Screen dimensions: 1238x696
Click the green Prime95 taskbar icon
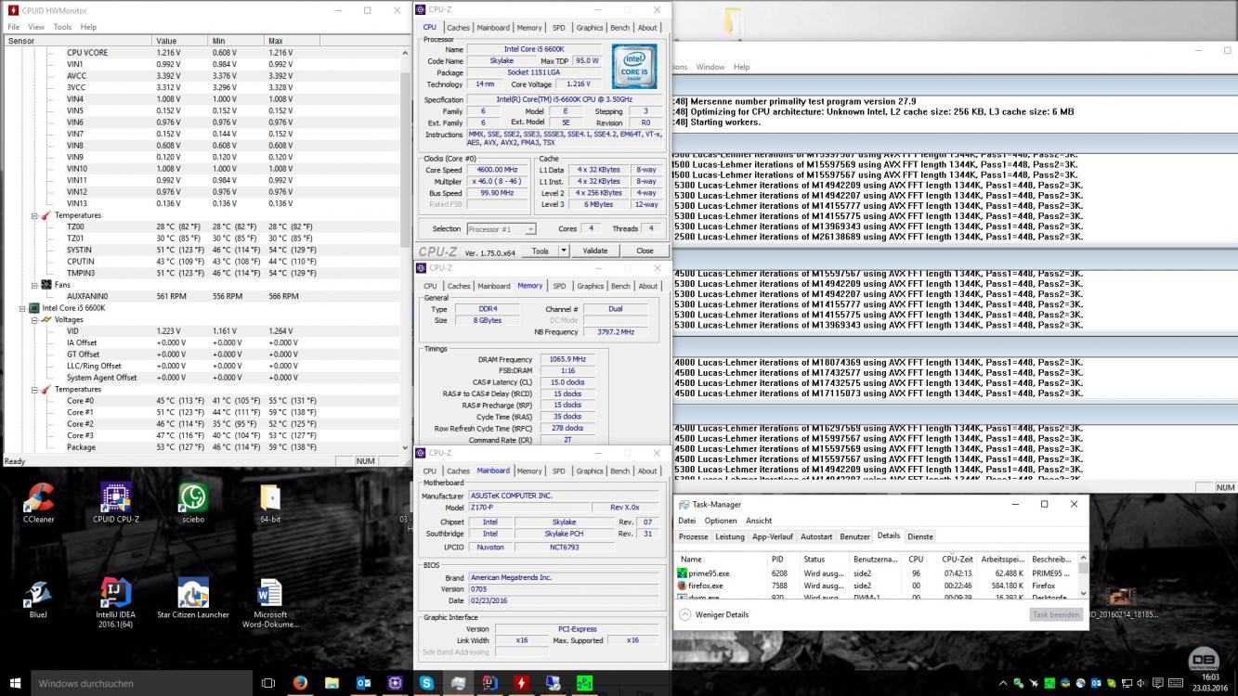[x=584, y=683]
